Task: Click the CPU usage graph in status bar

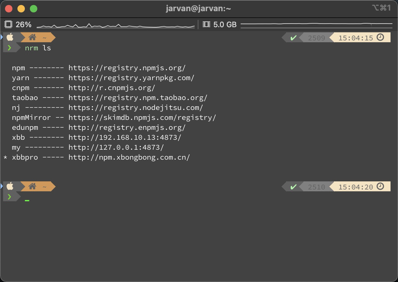Action: (x=116, y=25)
